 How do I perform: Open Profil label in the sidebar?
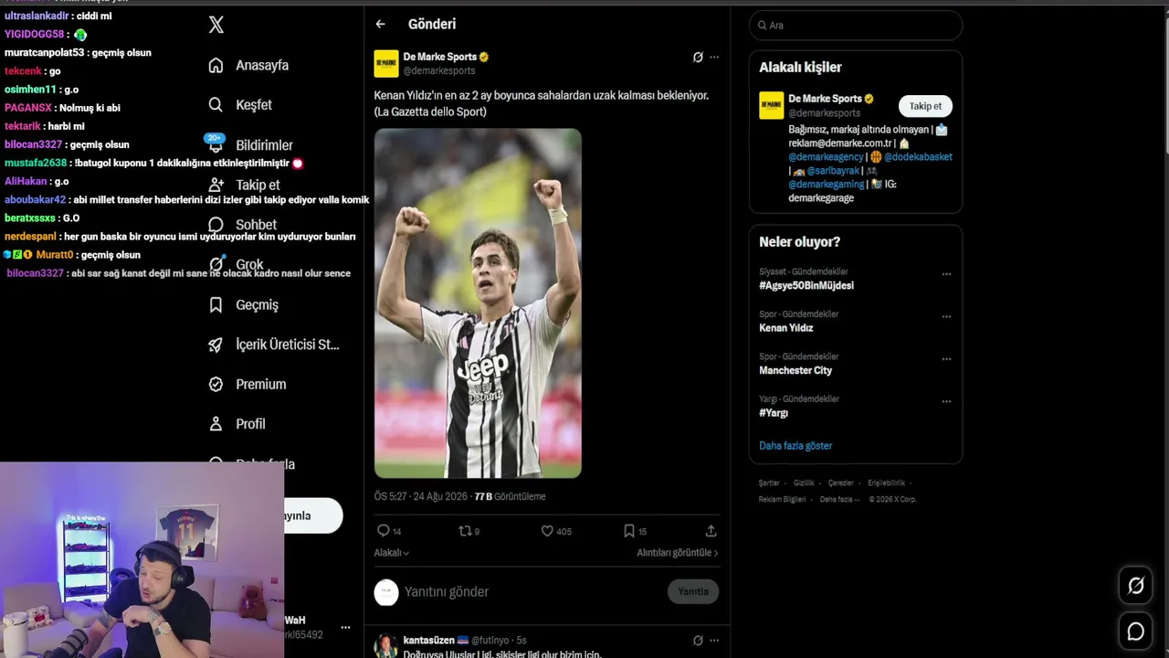250,424
